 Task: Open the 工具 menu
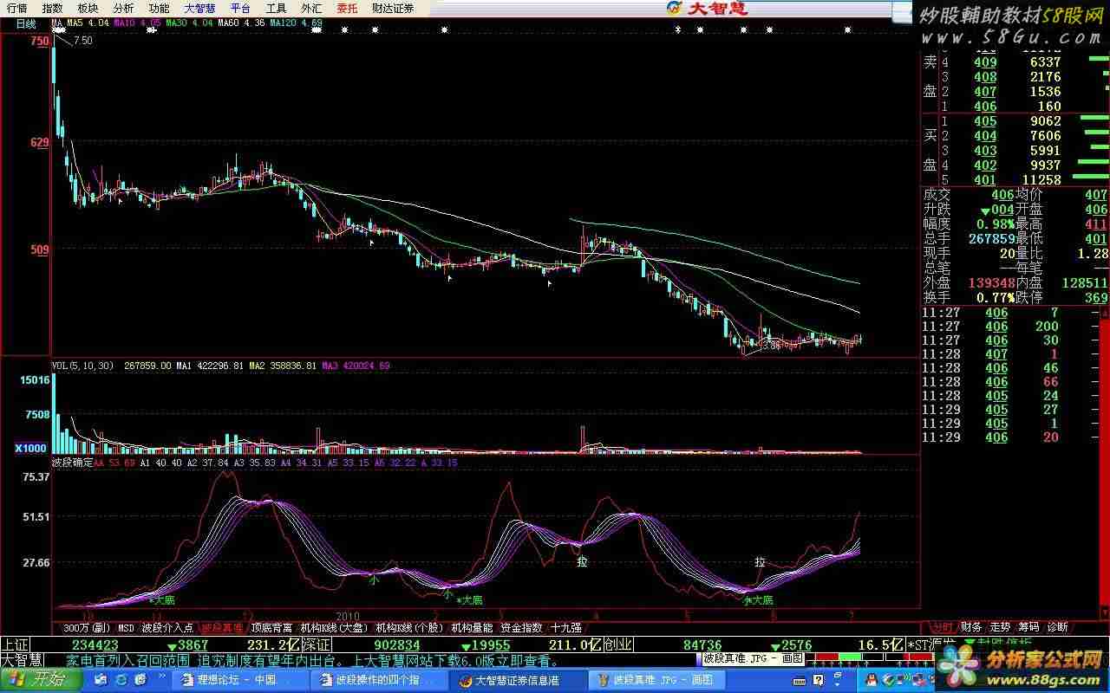point(276,8)
